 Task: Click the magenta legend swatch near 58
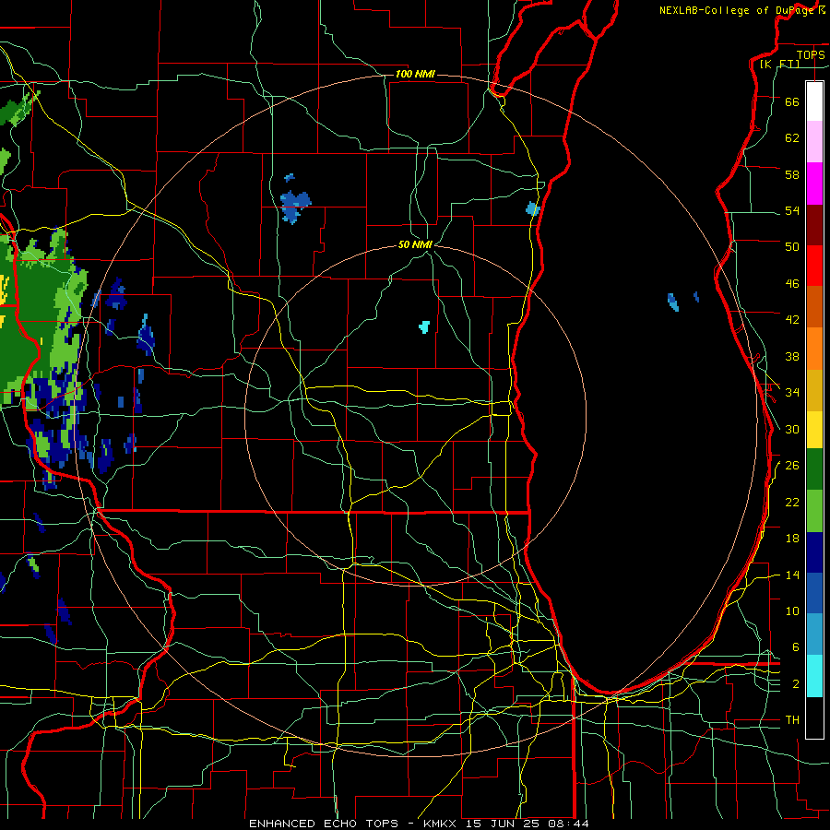814,184
